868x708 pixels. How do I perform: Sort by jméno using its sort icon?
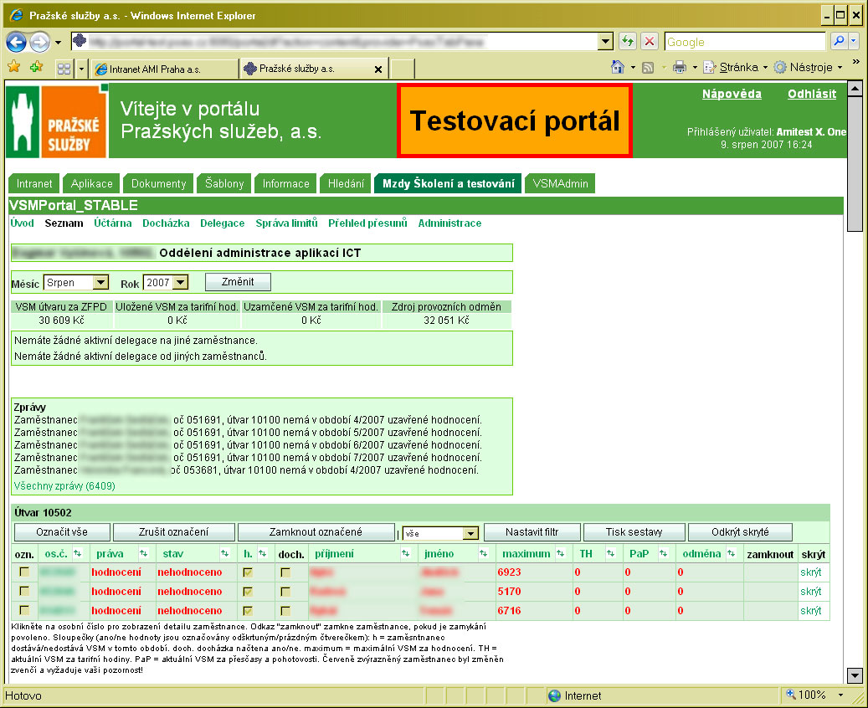click(x=483, y=553)
